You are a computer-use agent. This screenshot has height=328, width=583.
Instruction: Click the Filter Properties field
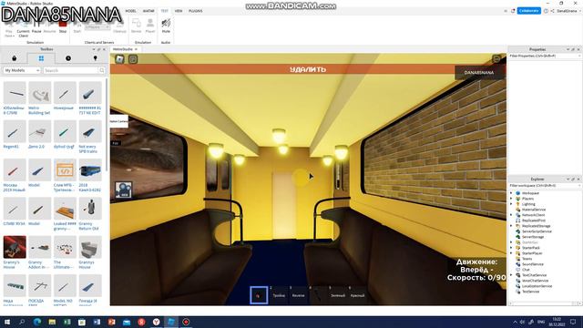click(545, 56)
